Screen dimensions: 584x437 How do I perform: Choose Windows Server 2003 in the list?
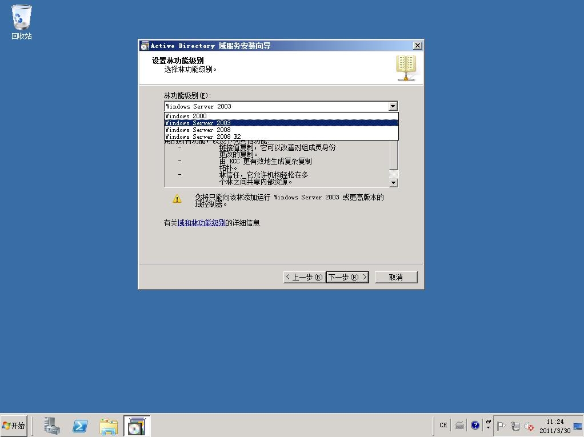coord(281,123)
